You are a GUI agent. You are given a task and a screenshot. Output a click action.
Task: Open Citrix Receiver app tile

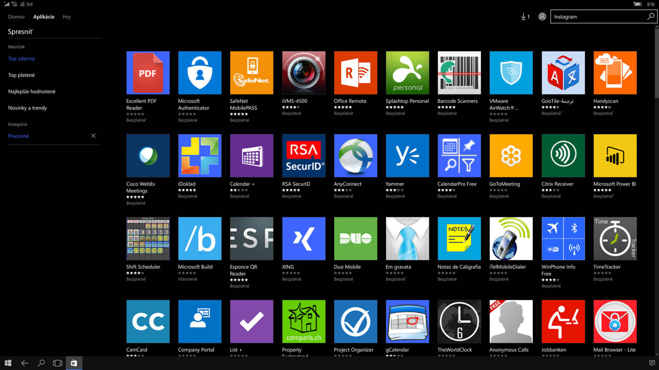click(x=563, y=156)
